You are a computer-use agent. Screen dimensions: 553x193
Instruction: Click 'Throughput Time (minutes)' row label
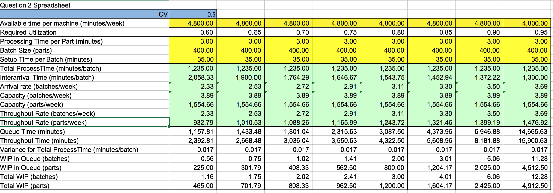coord(84,140)
